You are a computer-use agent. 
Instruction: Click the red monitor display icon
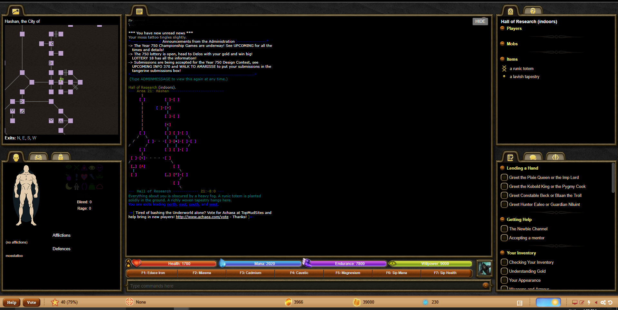(x=575, y=303)
